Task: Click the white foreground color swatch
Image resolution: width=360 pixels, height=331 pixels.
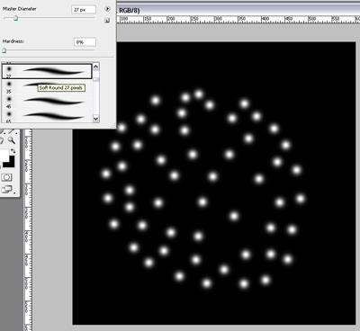Action: click(4, 155)
